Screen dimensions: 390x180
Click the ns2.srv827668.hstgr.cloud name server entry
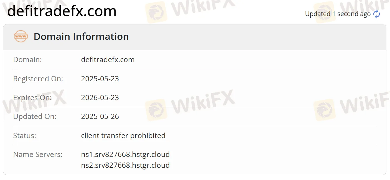(x=125, y=165)
